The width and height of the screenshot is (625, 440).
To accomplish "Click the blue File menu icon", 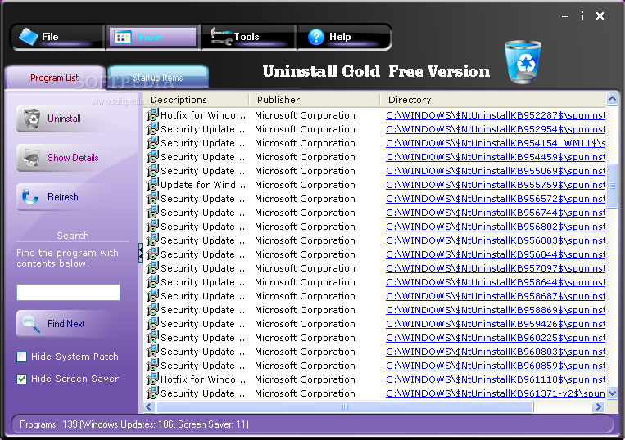I will pos(29,37).
